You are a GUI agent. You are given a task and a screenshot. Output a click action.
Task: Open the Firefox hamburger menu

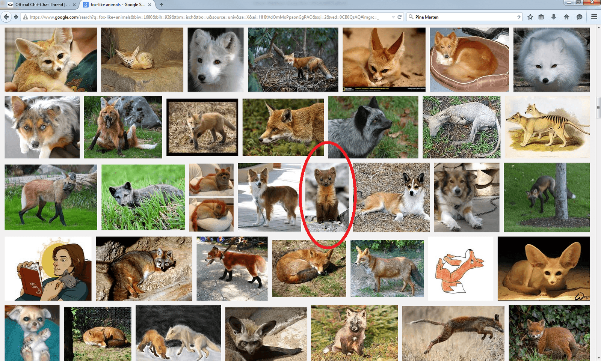pyautogui.click(x=594, y=17)
